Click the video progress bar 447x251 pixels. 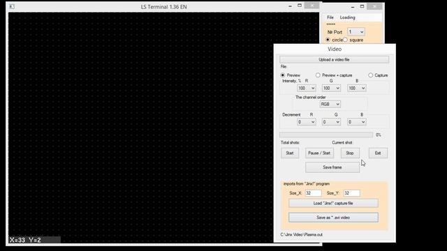(x=326, y=135)
